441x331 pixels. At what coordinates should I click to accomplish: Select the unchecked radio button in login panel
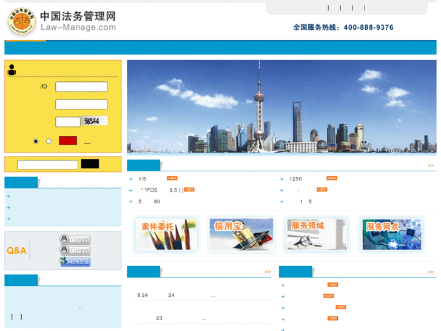coord(49,141)
